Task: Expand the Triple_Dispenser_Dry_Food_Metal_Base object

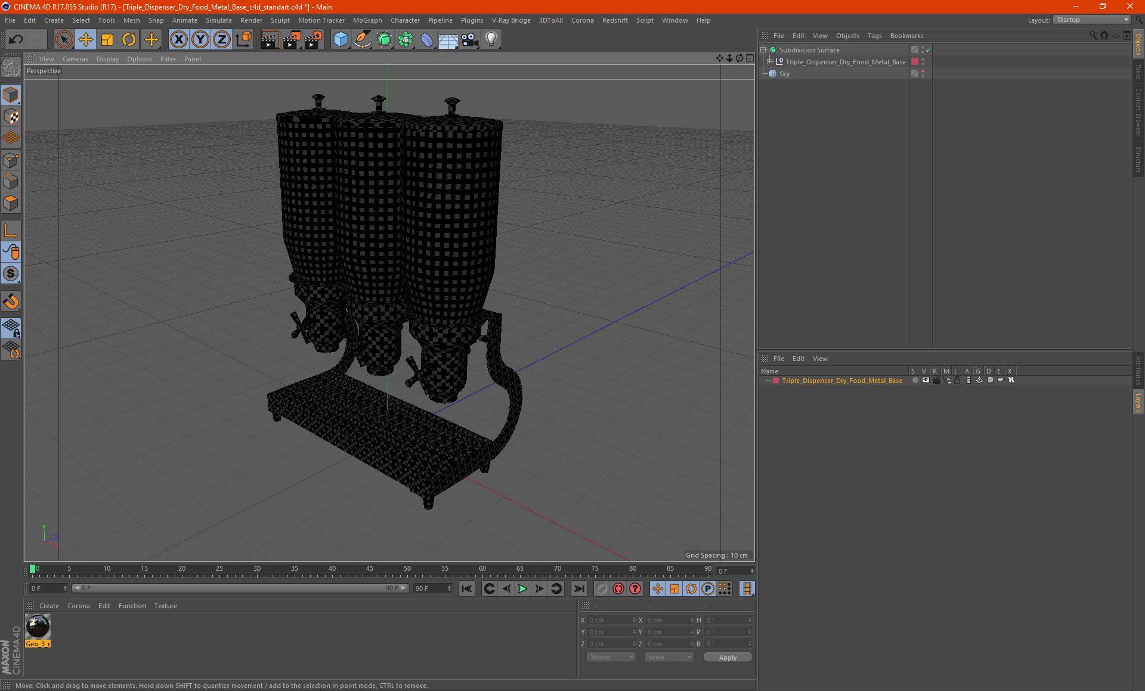Action: 770,62
